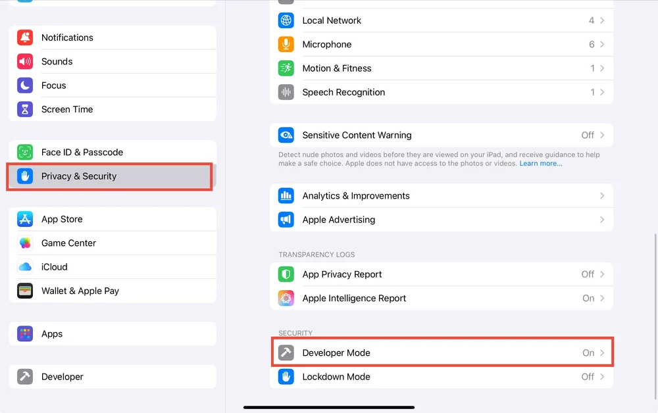
Task: Tap the App Privacy Report shield icon
Action: [286, 275]
